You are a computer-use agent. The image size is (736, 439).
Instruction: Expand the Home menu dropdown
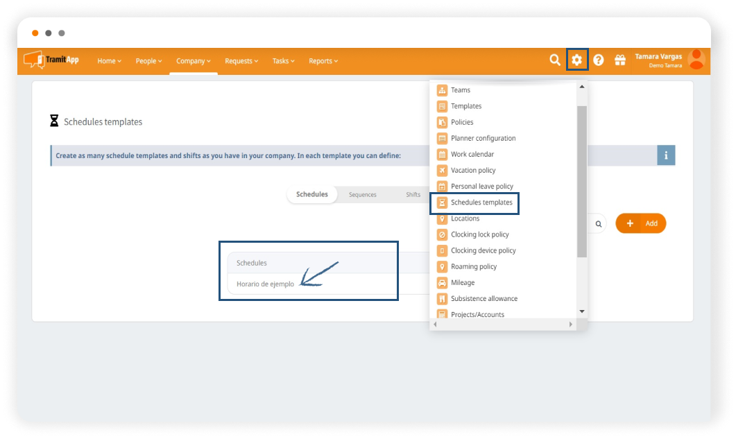pos(109,61)
